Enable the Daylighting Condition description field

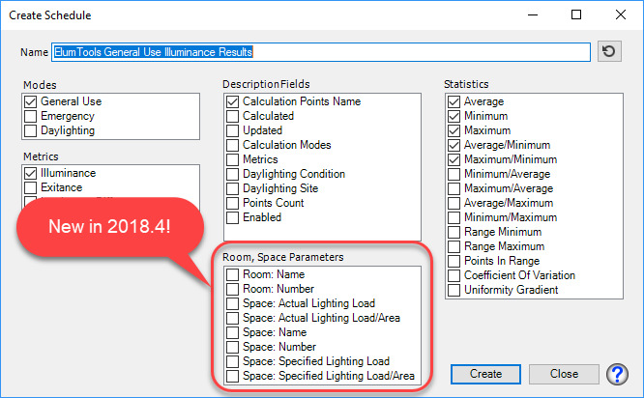(232, 174)
